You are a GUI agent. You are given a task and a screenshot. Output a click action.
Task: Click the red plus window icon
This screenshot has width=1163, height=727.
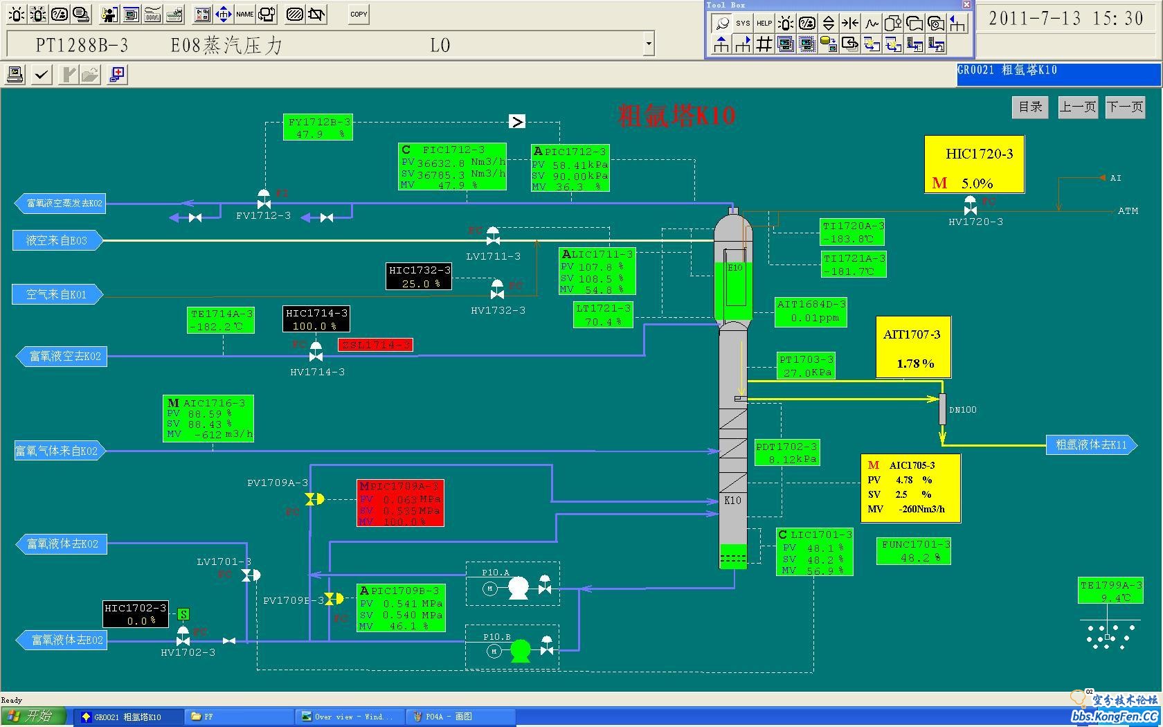click(118, 74)
